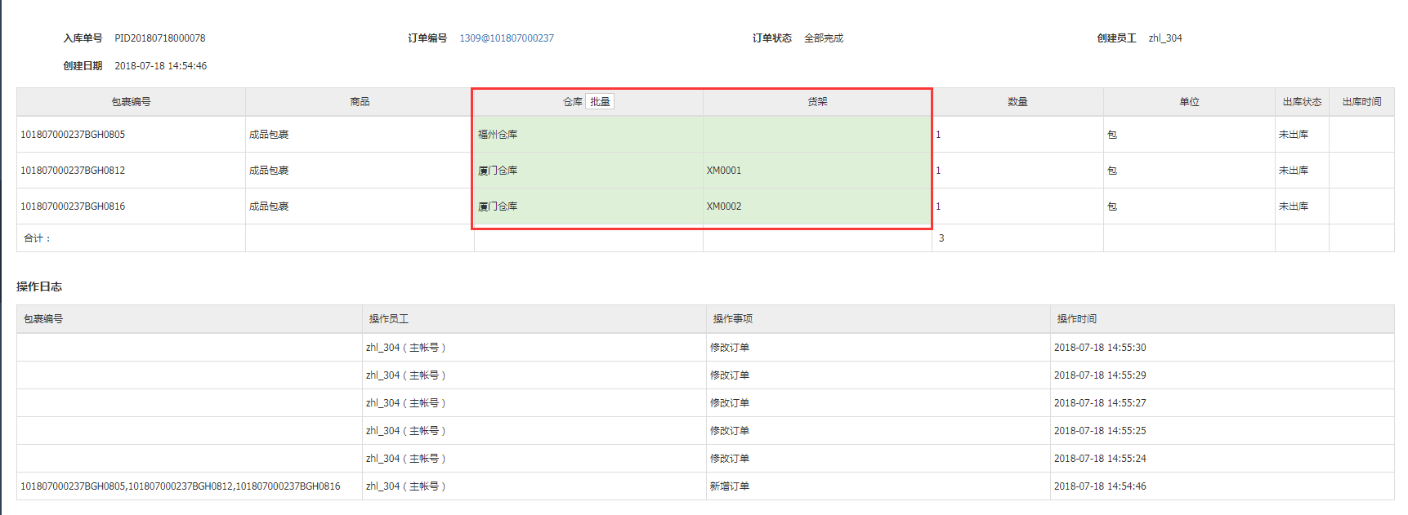Click the 包裹编号 header in the package table
Image resolution: width=1408 pixels, height=515 pixels.
point(131,102)
